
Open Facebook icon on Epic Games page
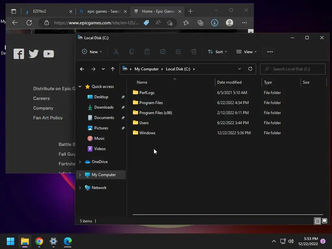(19, 54)
